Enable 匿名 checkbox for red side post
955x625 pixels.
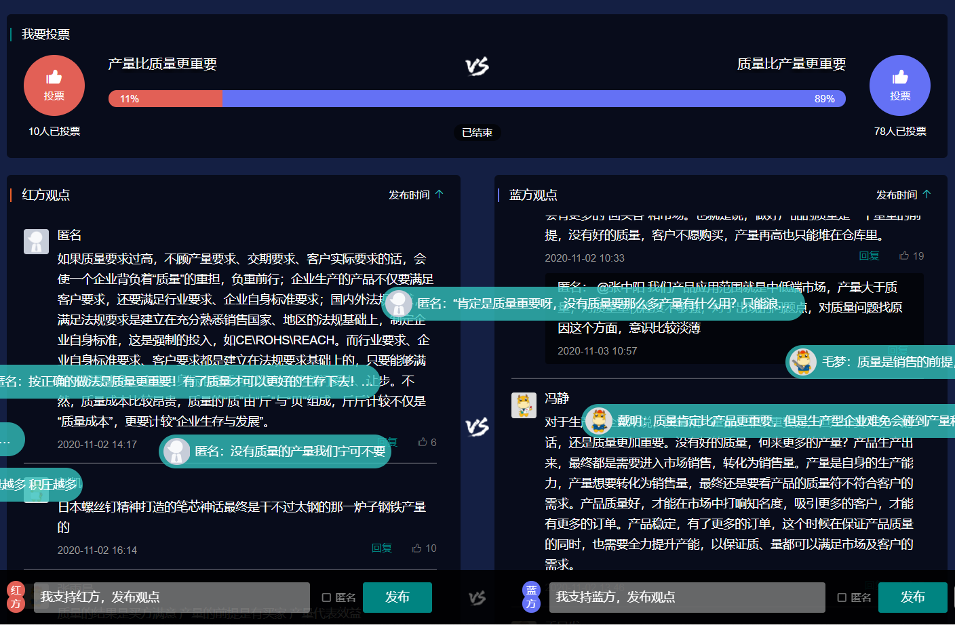tap(327, 597)
